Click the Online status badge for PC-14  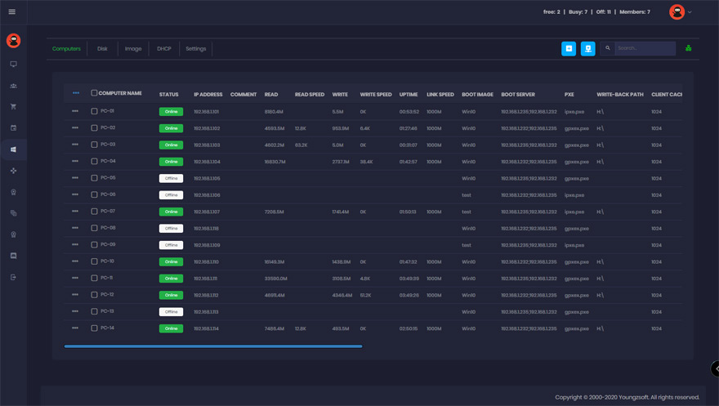pos(171,328)
